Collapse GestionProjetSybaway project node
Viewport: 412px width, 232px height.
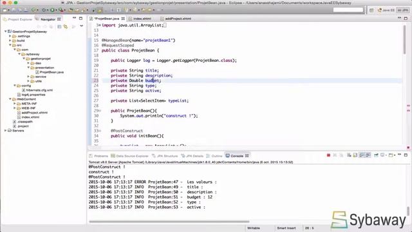click(x=6, y=32)
